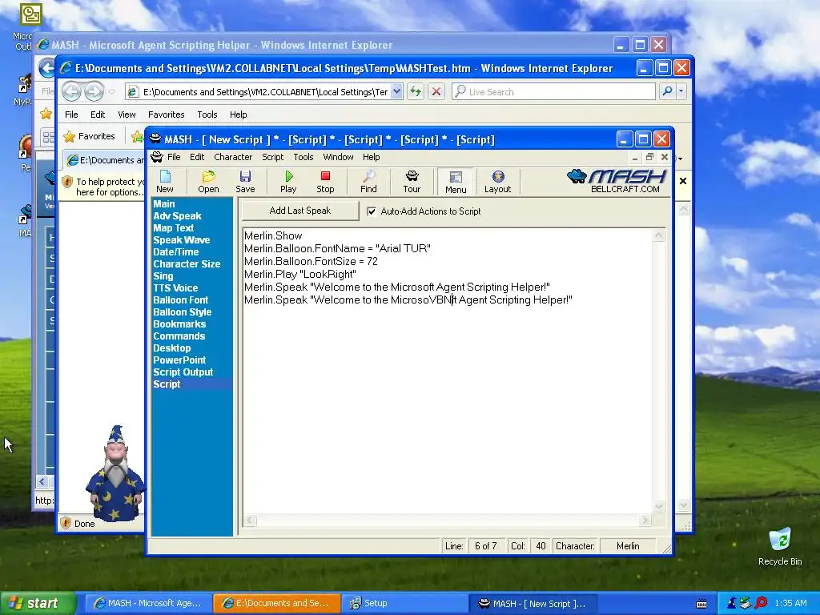Click the Live Search input field

(554, 91)
